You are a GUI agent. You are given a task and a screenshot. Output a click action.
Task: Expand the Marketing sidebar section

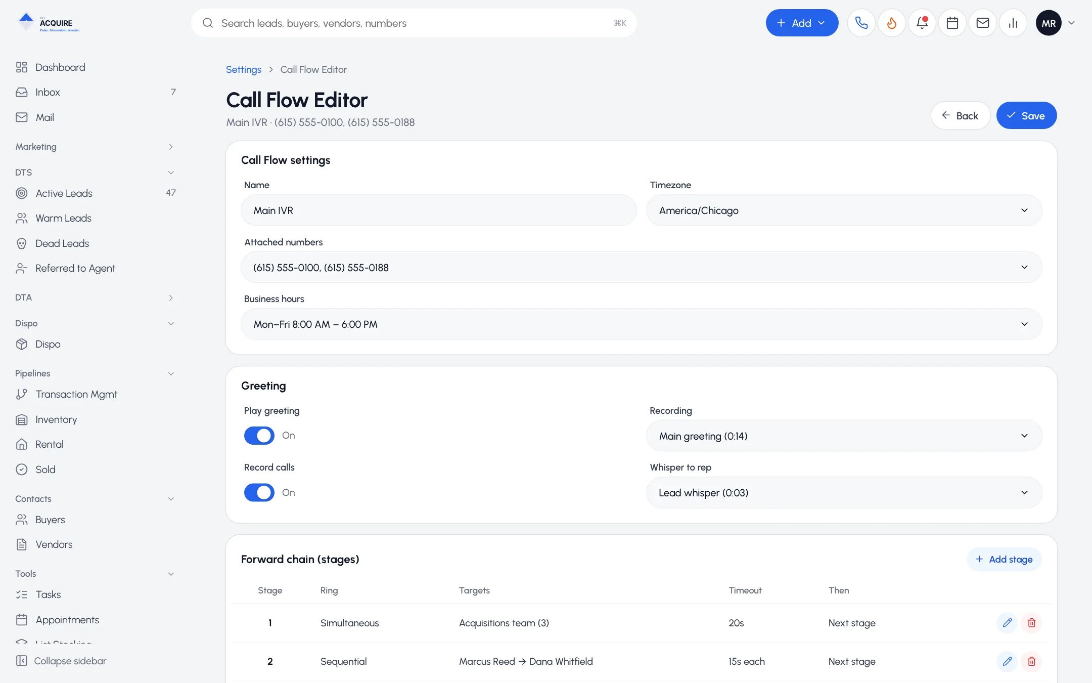point(96,147)
